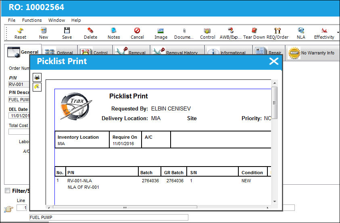Image resolution: width=340 pixels, height=223 pixels.
Task: Click the Total Cost input field
Action: tap(19, 132)
